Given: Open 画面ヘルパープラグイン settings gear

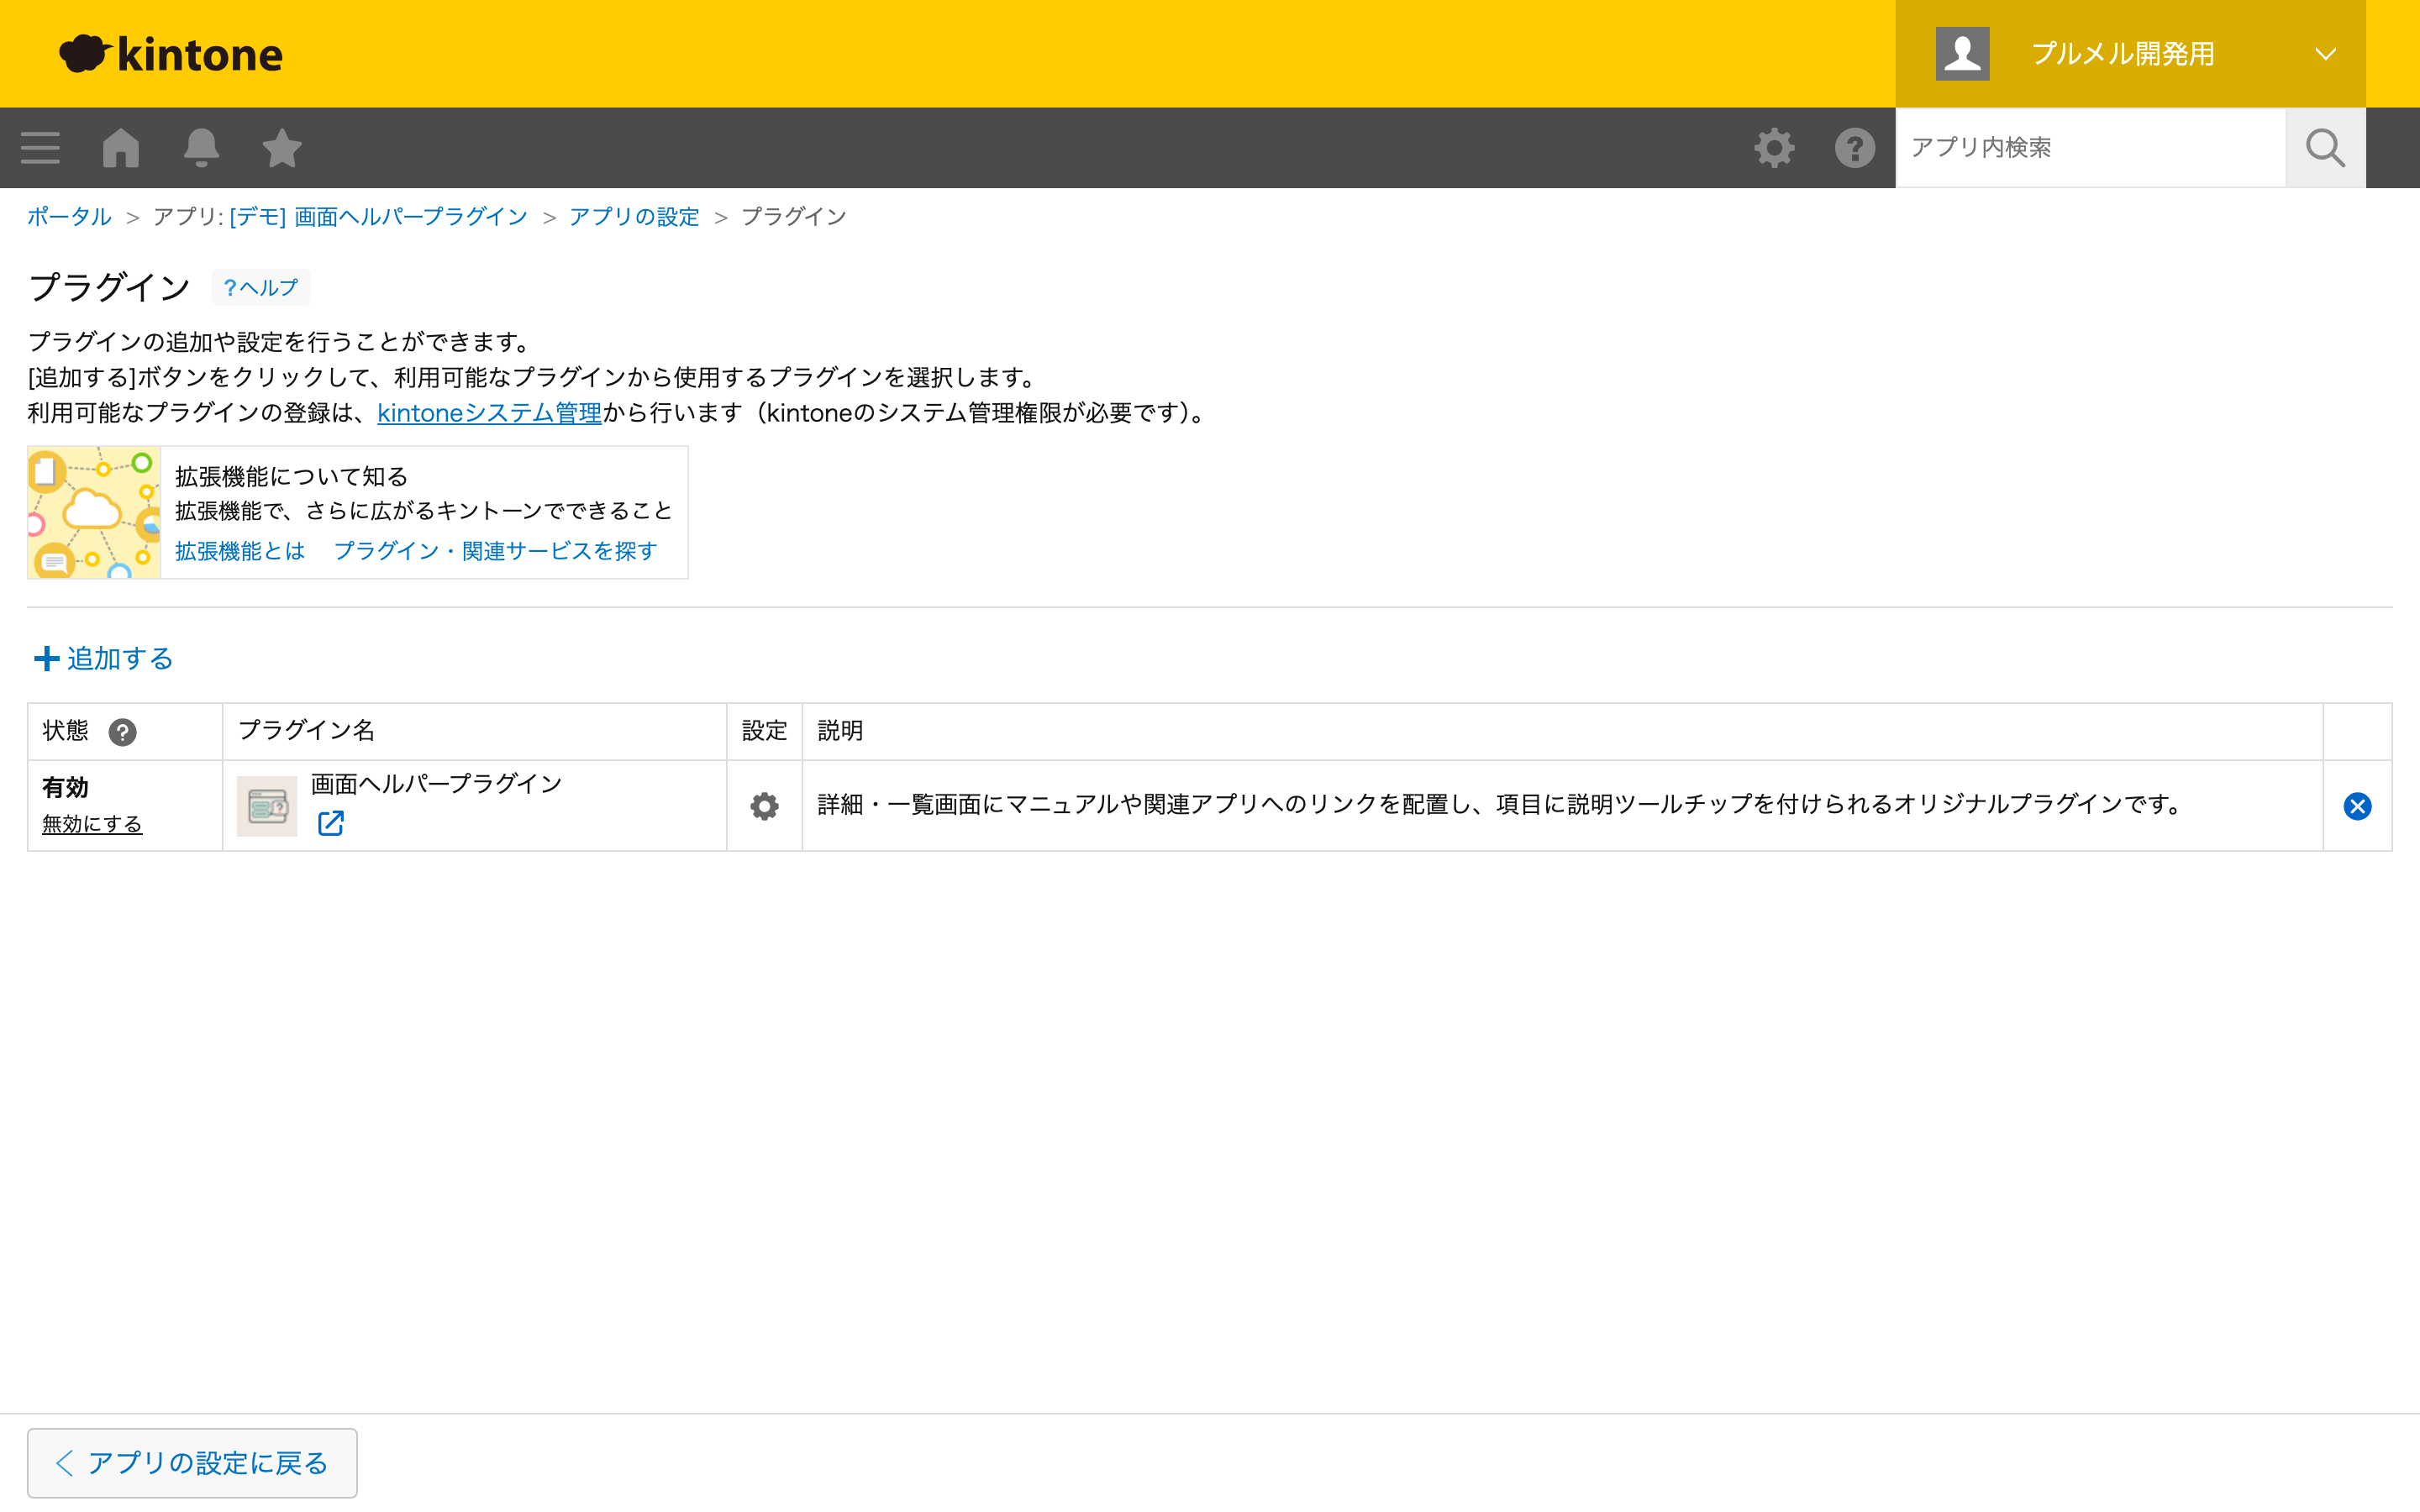Looking at the screenshot, I should 764,806.
